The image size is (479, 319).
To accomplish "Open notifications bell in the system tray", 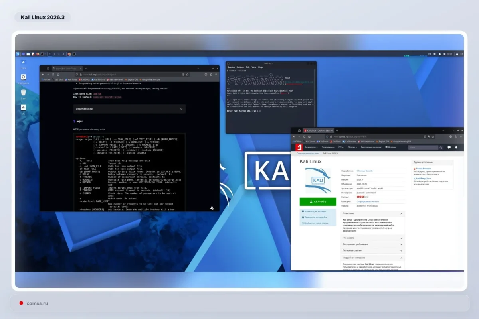I will pos(440,54).
